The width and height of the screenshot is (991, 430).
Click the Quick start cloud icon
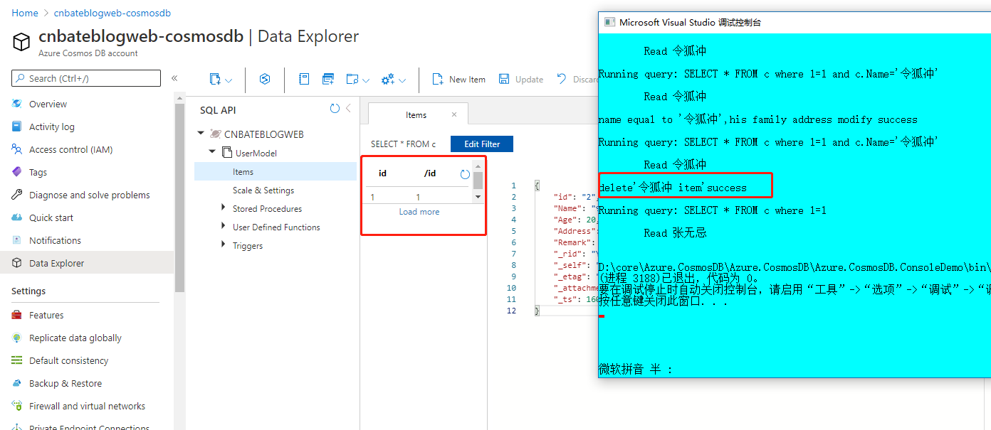(x=17, y=217)
